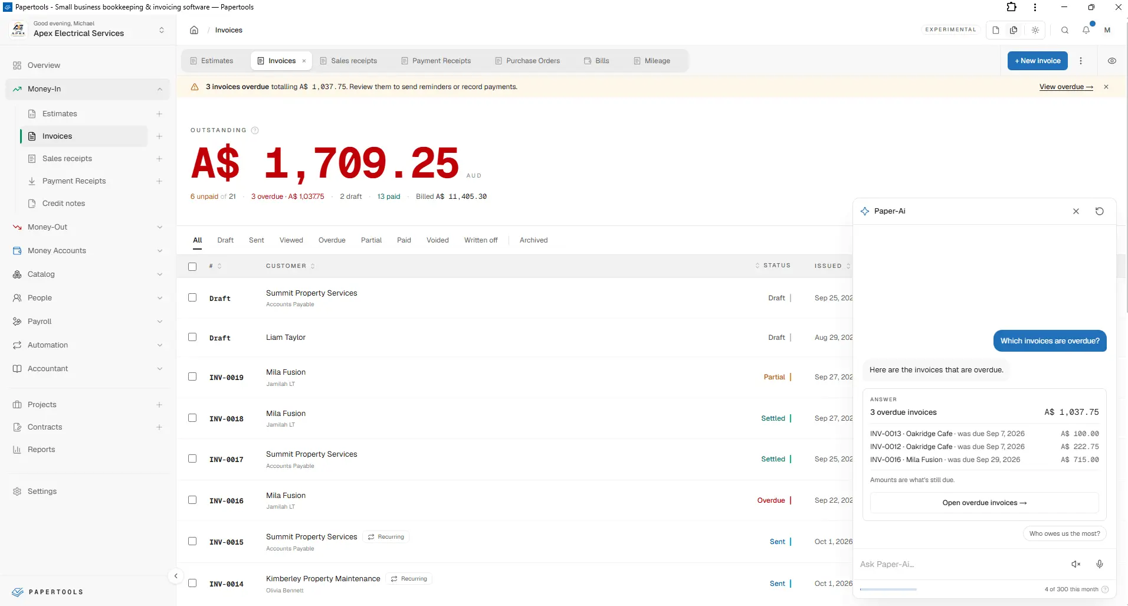Switch to the Sales receipts tab
This screenshot has width=1128, height=606.
348,61
